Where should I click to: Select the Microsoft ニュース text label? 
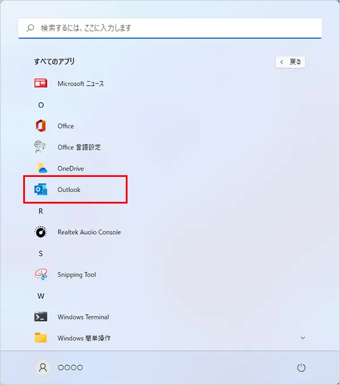coord(80,84)
